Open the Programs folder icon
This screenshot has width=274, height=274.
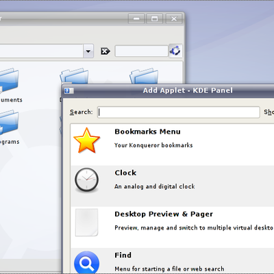pos(9,123)
